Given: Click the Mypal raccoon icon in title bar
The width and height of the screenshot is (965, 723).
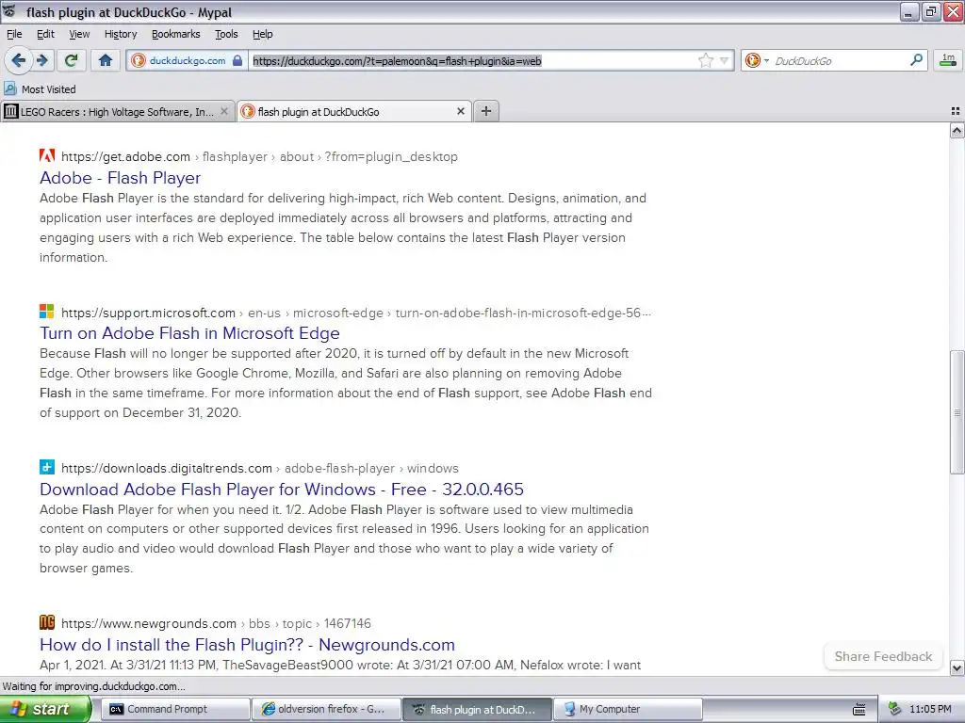Looking at the screenshot, I should (9, 11).
